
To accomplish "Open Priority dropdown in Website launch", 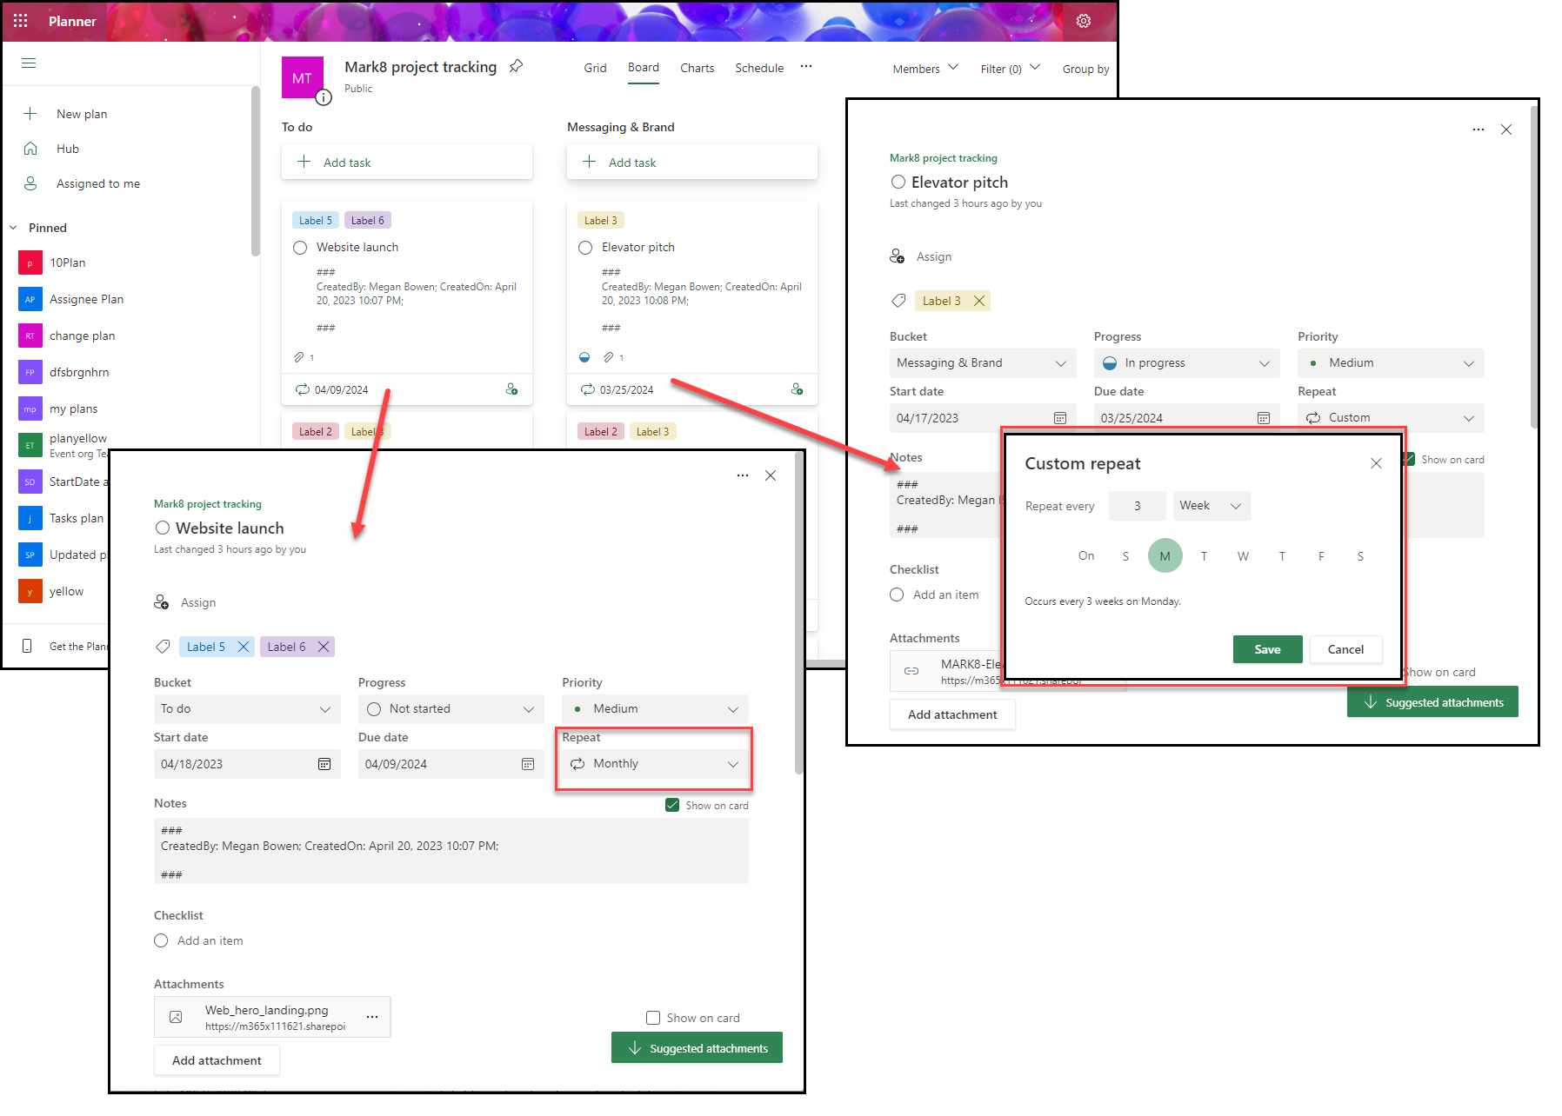I will (x=655, y=709).
